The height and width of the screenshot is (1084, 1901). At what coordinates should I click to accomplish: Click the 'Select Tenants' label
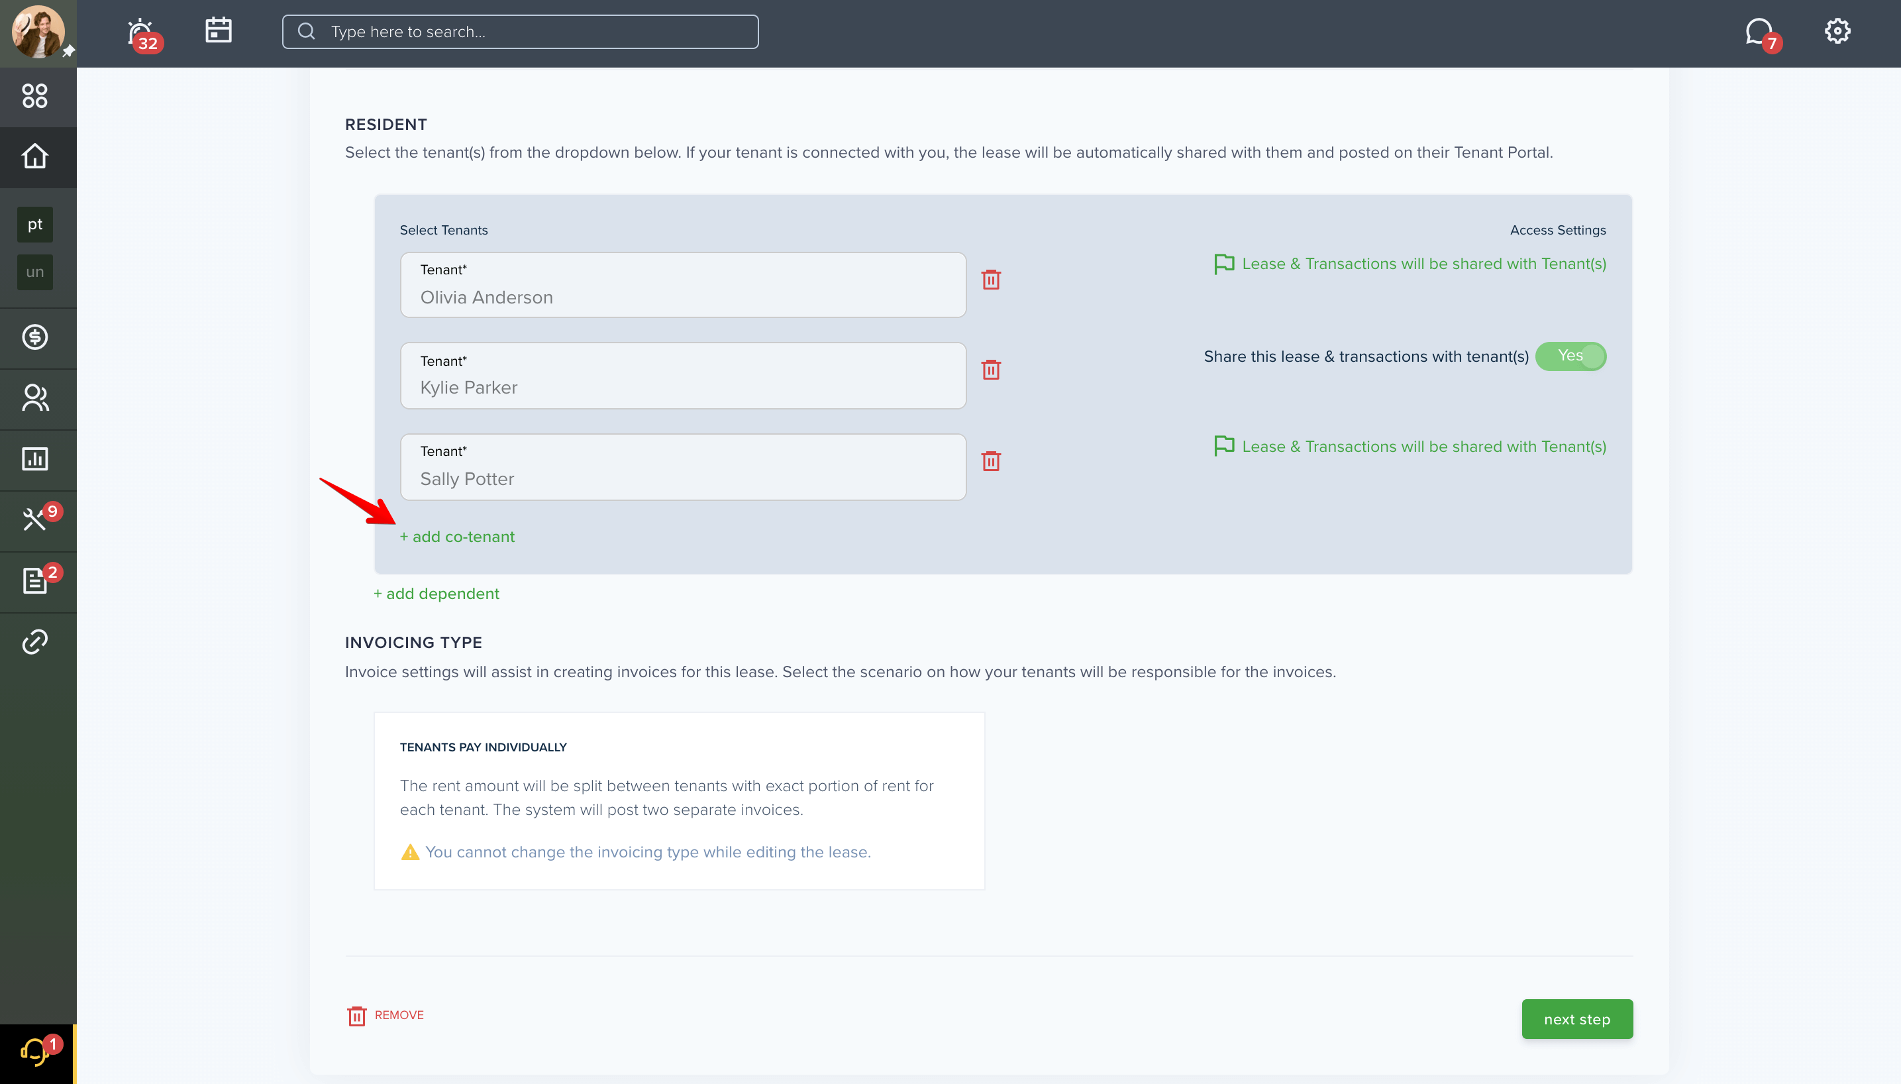coord(443,231)
